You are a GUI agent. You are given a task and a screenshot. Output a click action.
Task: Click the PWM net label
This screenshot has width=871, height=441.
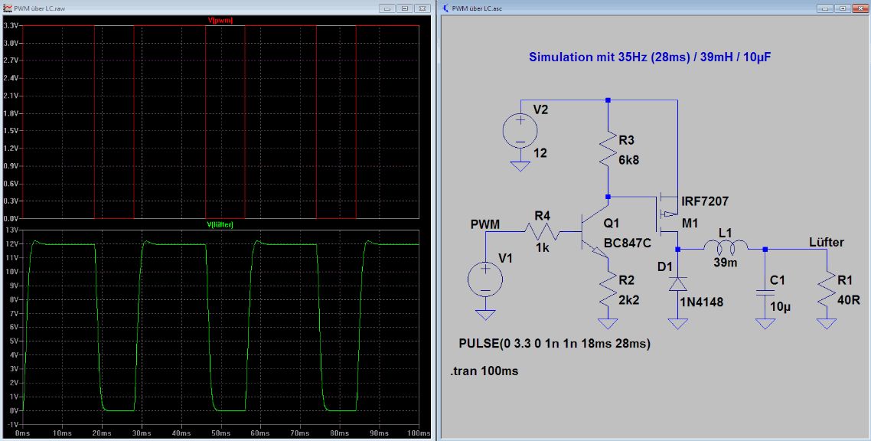(x=485, y=224)
